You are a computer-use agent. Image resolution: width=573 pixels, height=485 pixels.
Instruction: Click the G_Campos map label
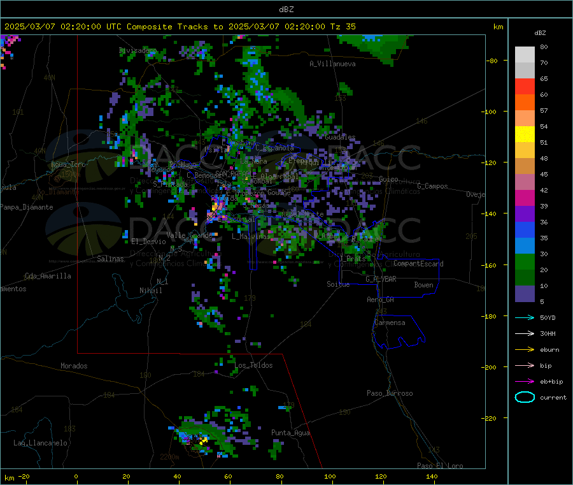433,186
